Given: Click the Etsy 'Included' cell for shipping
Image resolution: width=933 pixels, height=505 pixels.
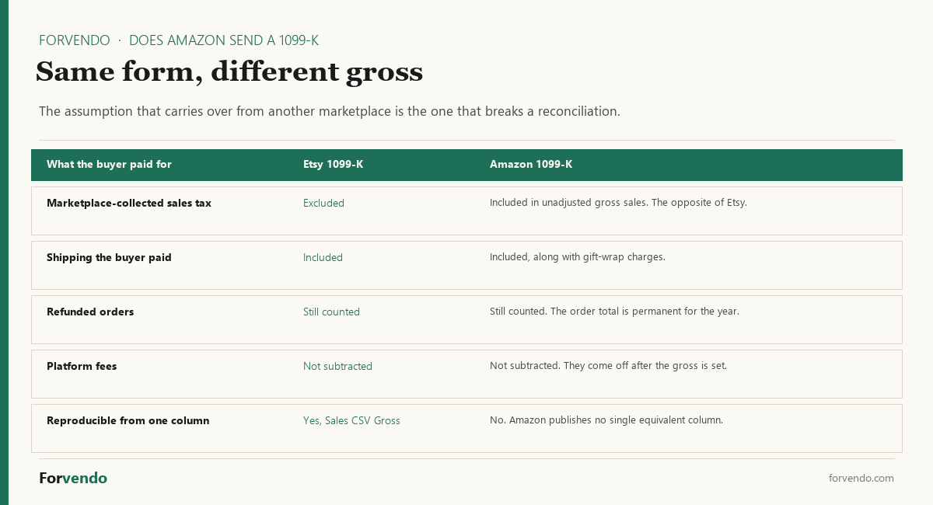Looking at the screenshot, I should coord(323,258).
